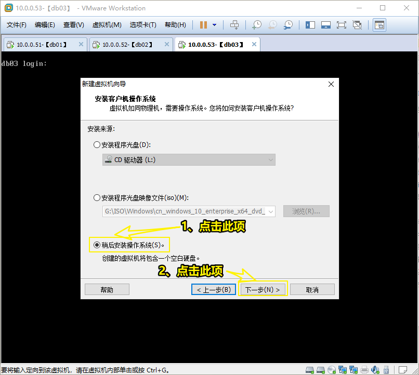The height and width of the screenshot is (375, 419).
Task: Click the 帮助 button in the wizard
Action: click(x=107, y=289)
